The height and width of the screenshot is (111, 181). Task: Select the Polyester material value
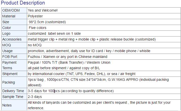coord(35,16)
